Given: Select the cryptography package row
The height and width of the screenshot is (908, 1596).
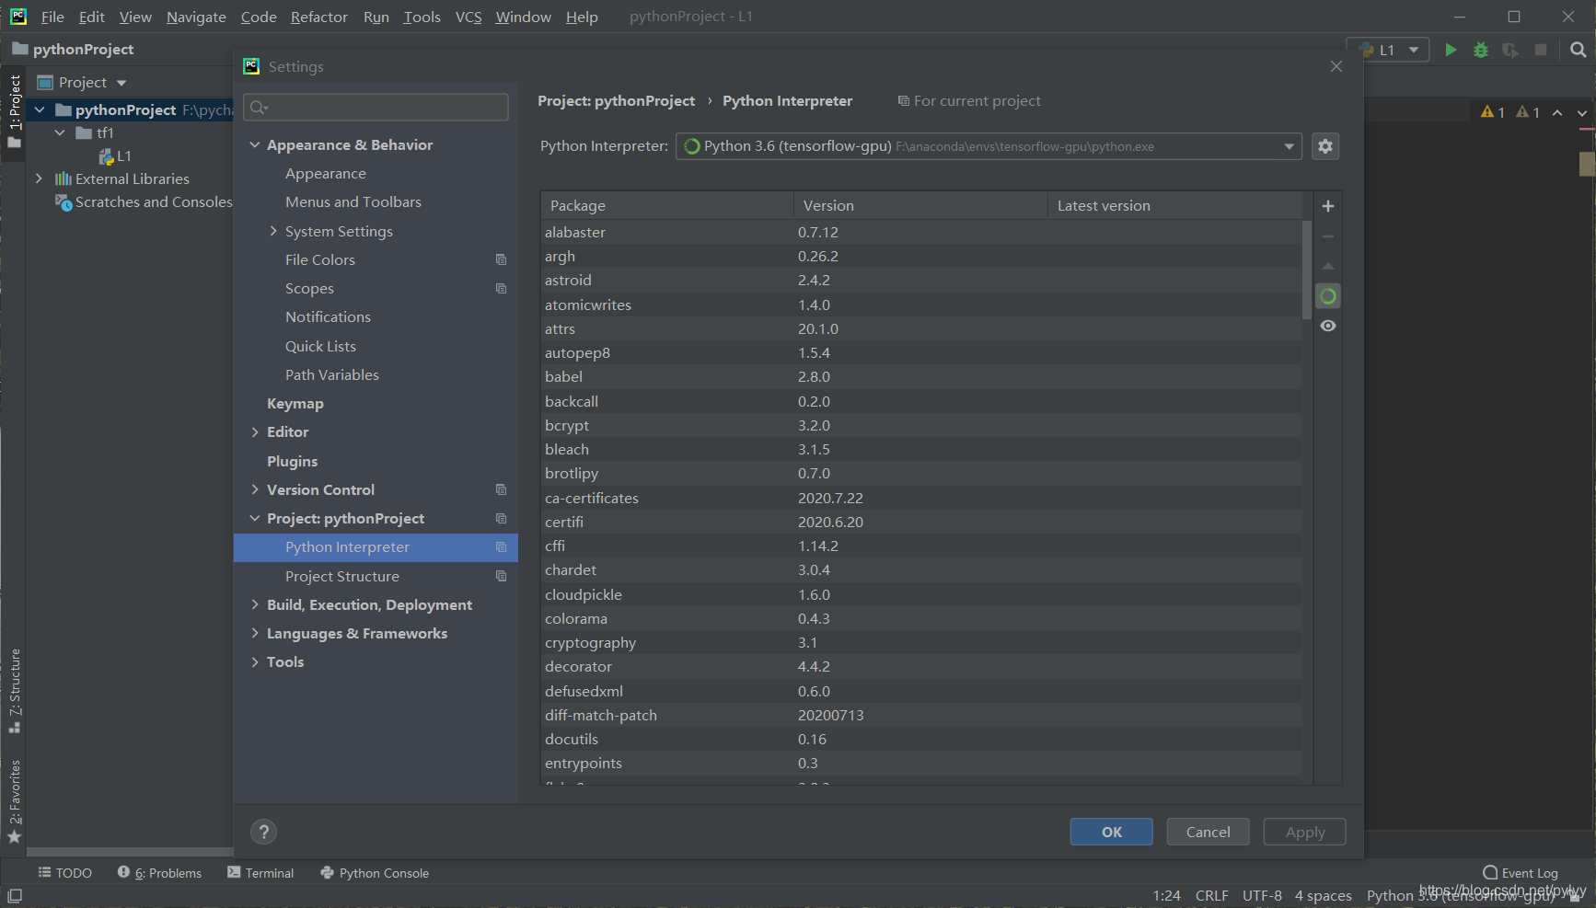Looking at the screenshot, I should click(x=921, y=642).
